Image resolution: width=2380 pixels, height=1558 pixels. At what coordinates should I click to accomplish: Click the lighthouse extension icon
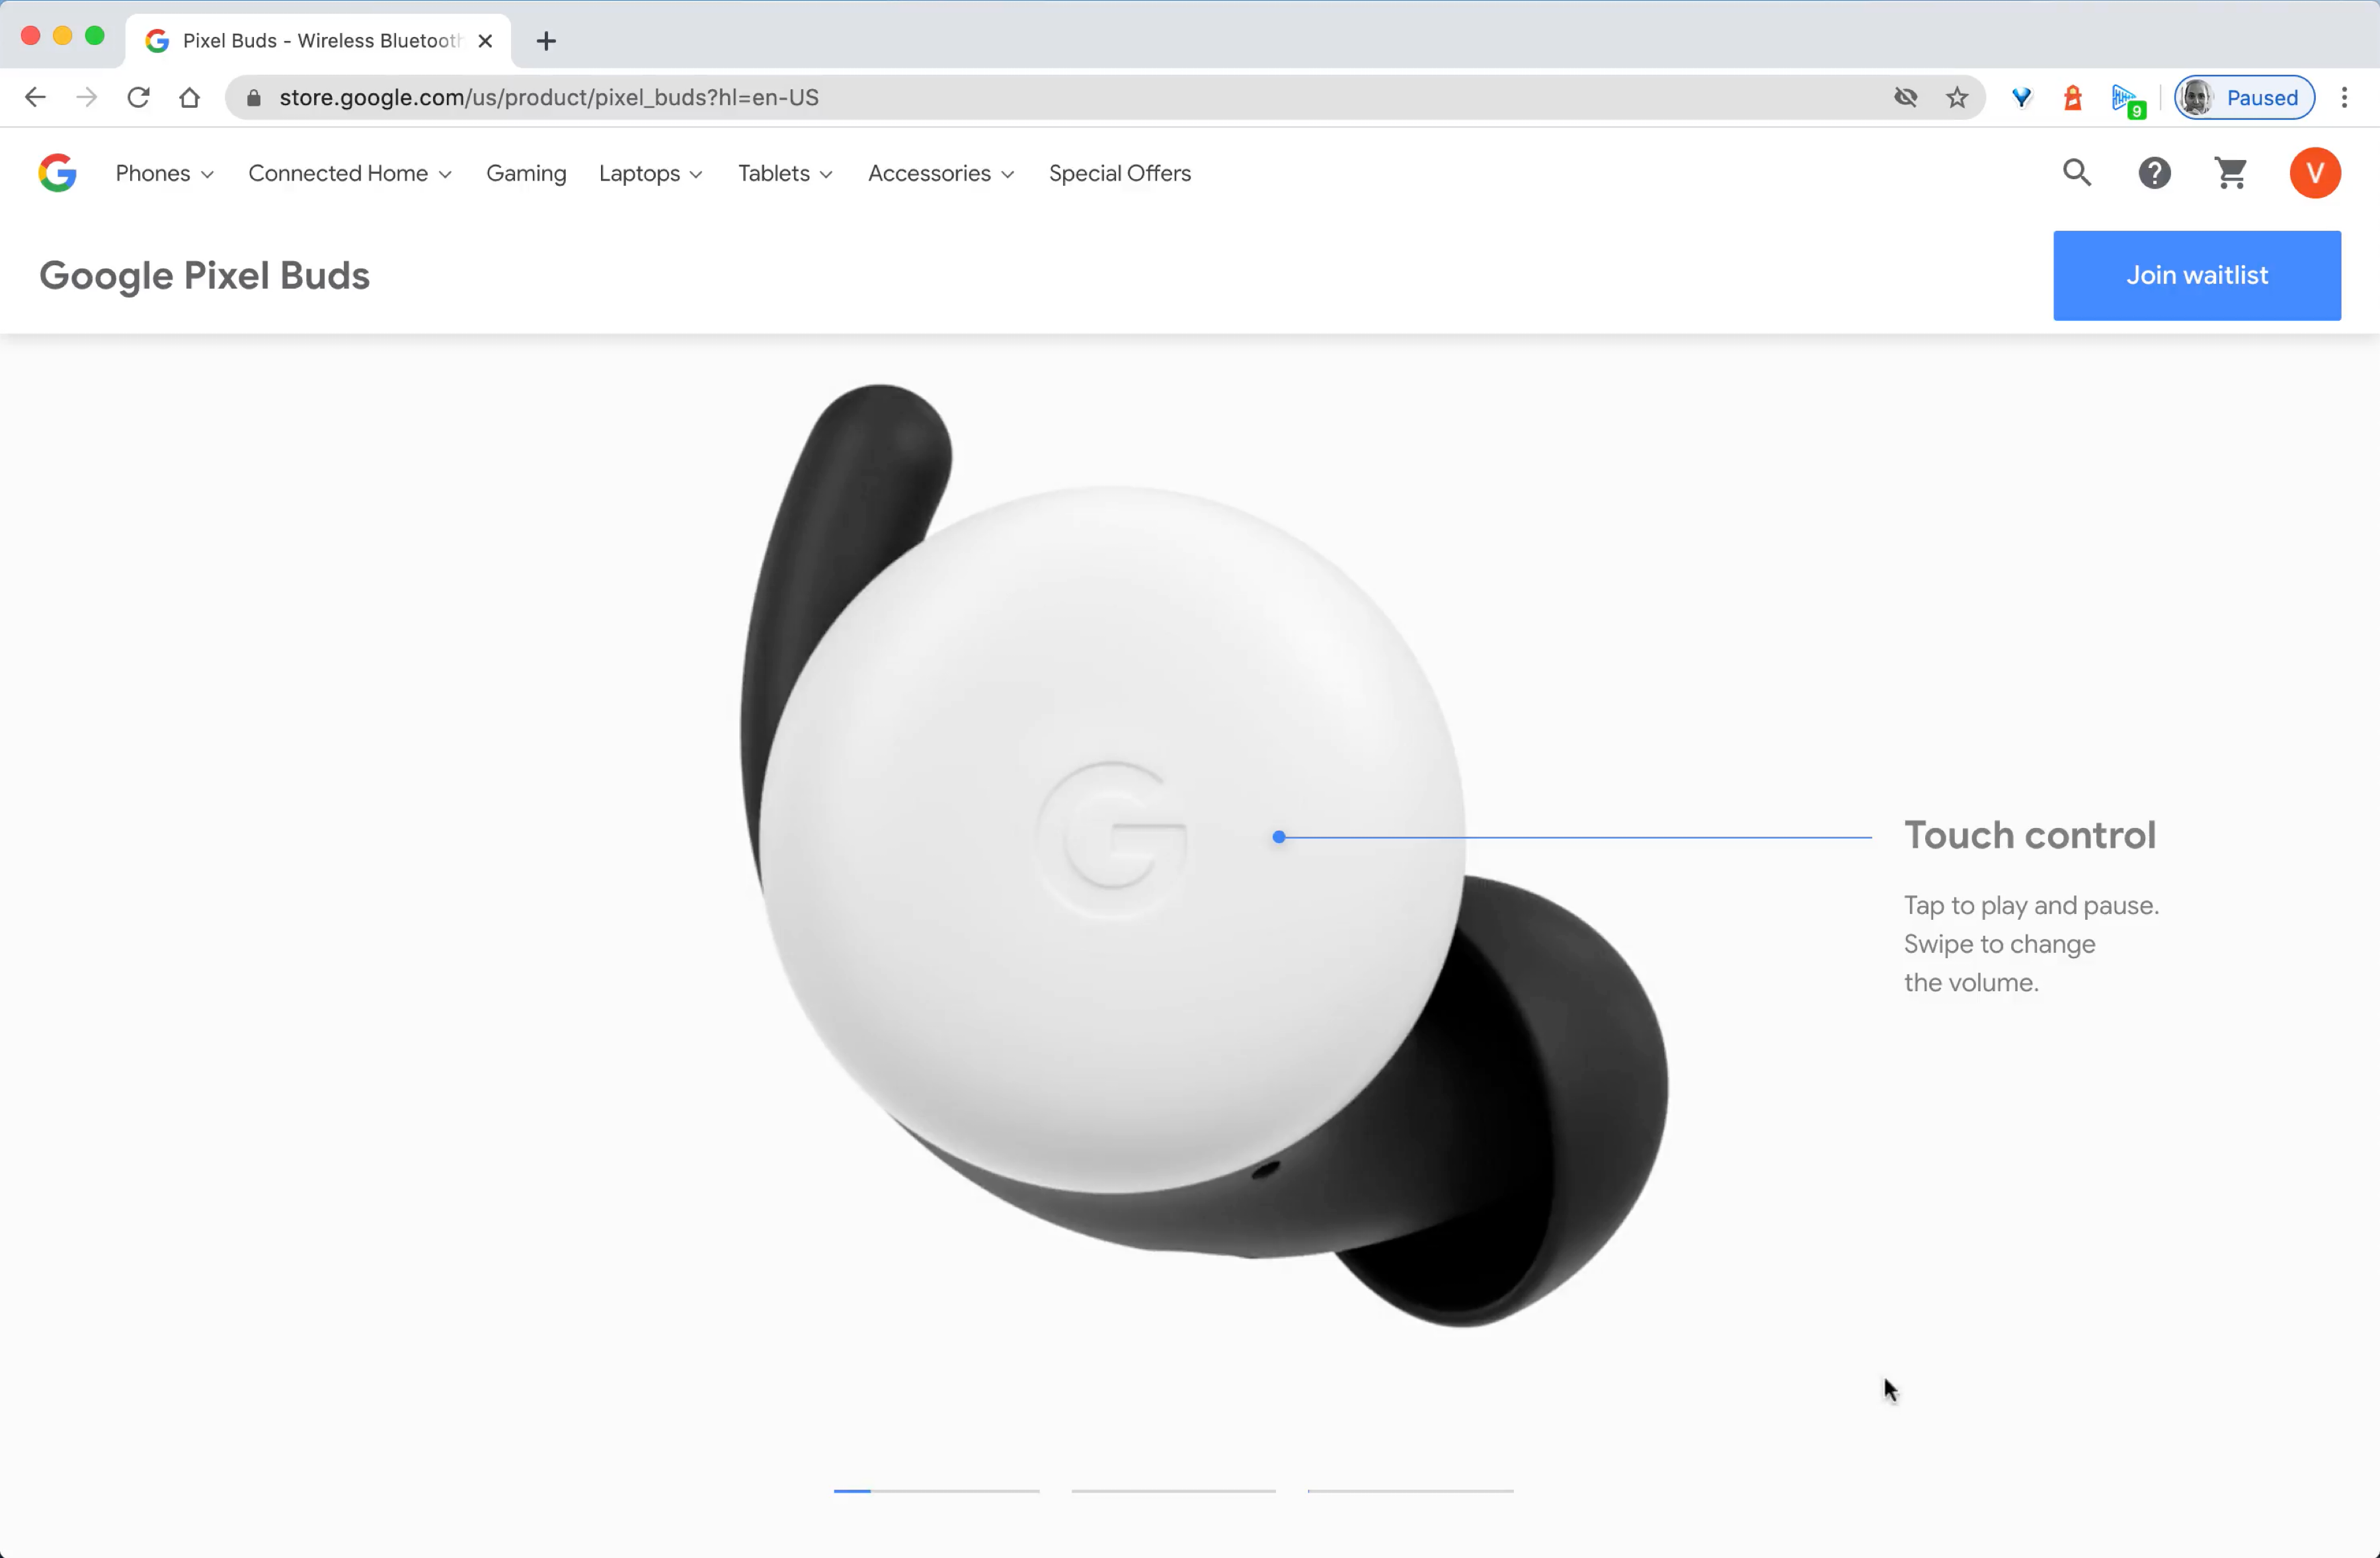[2072, 97]
